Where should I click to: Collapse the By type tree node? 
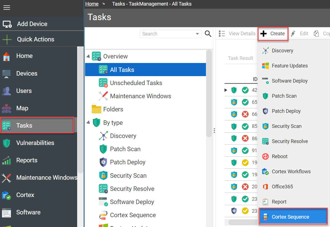(x=88, y=122)
